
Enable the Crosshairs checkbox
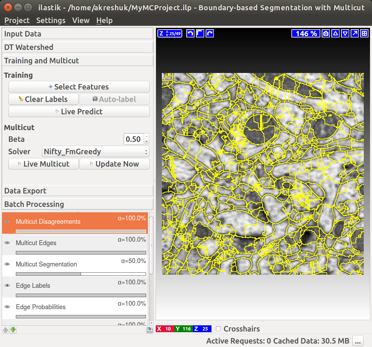coord(218,329)
